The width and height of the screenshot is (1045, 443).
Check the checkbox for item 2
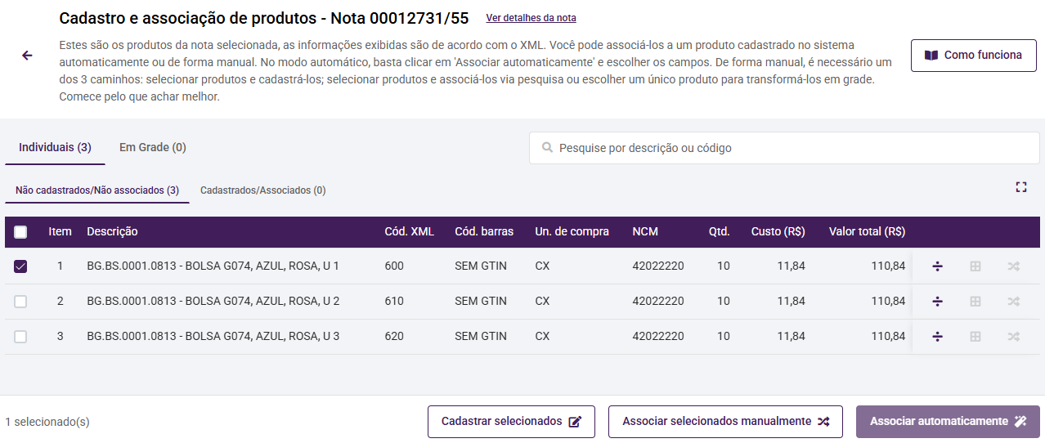click(x=20, y=302)
